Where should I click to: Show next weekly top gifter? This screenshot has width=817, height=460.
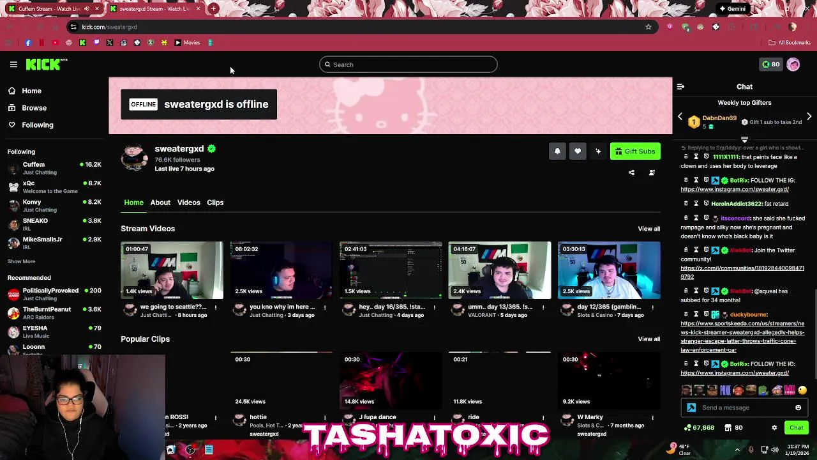click(809, 117)
